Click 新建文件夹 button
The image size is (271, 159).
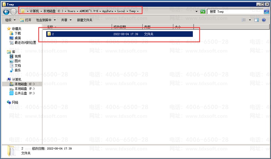point(84,20)
